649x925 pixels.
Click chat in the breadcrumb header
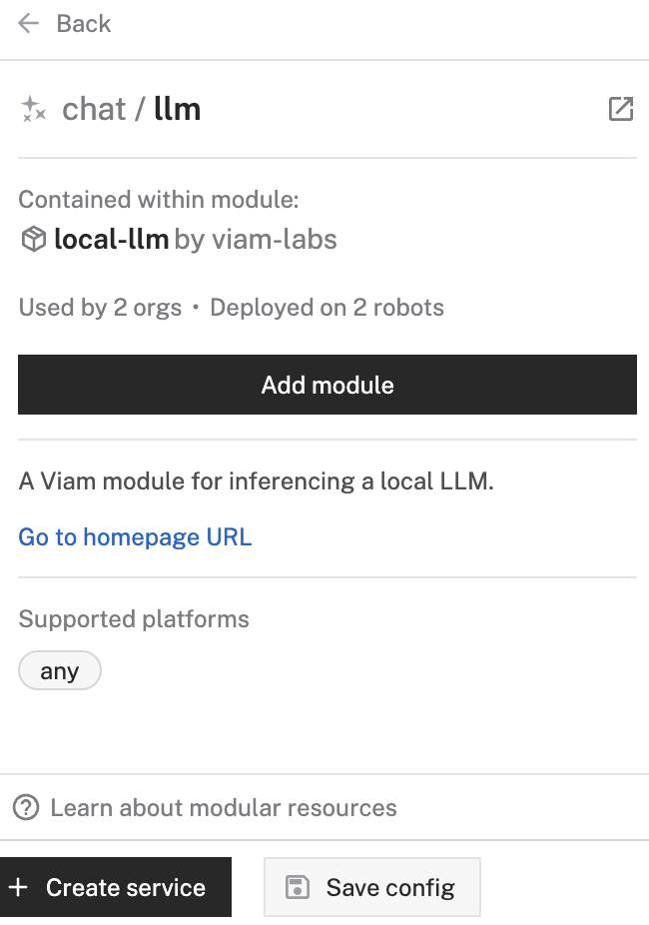pos(94,109)
